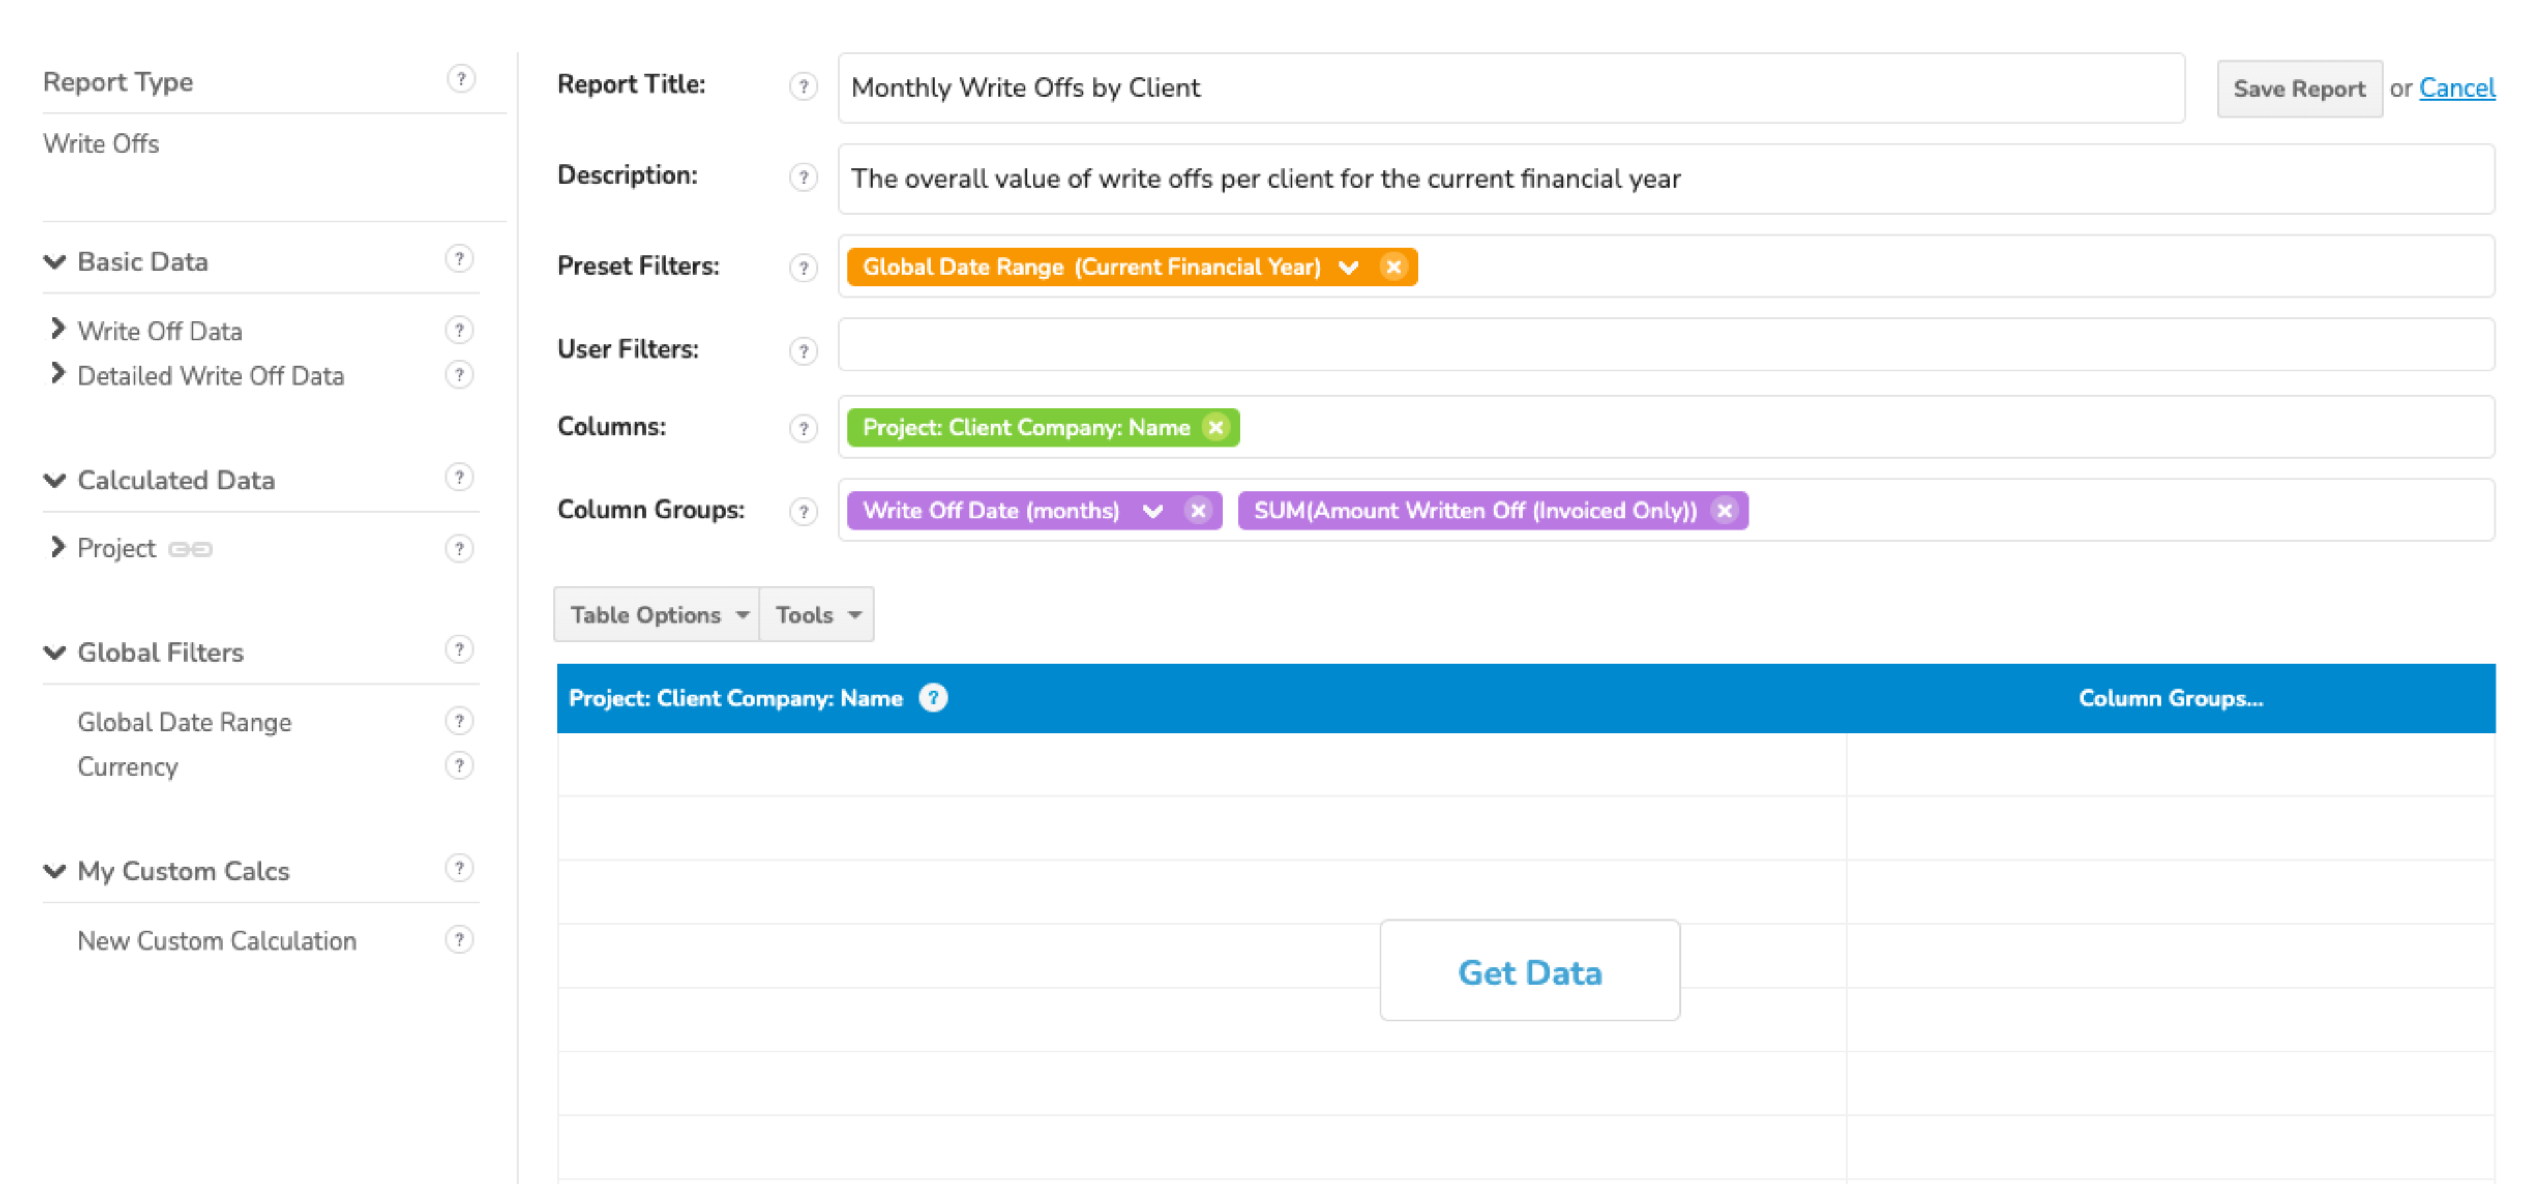
Task: Remove the Global Date Range preset filter
Action: pos(1392,266)
